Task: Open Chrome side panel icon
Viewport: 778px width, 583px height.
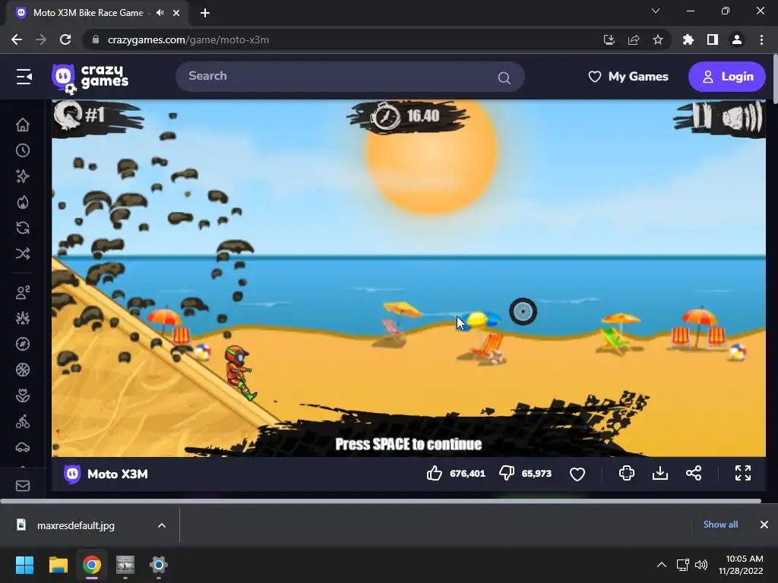Action: (x=713, y=39)
